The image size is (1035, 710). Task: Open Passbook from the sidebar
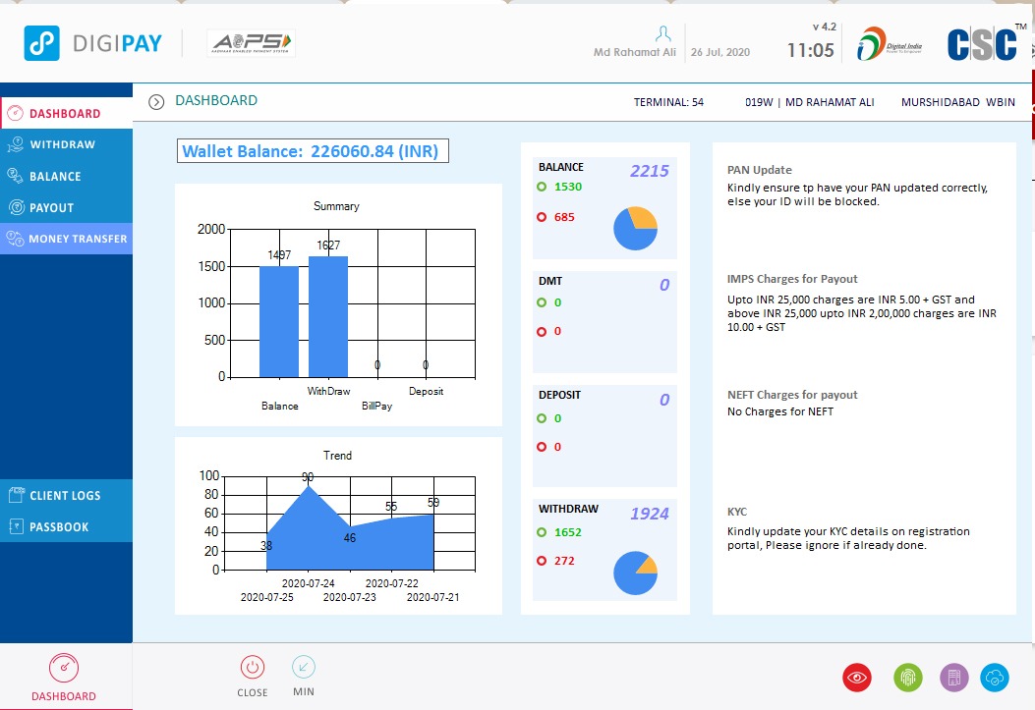[66, 526]
